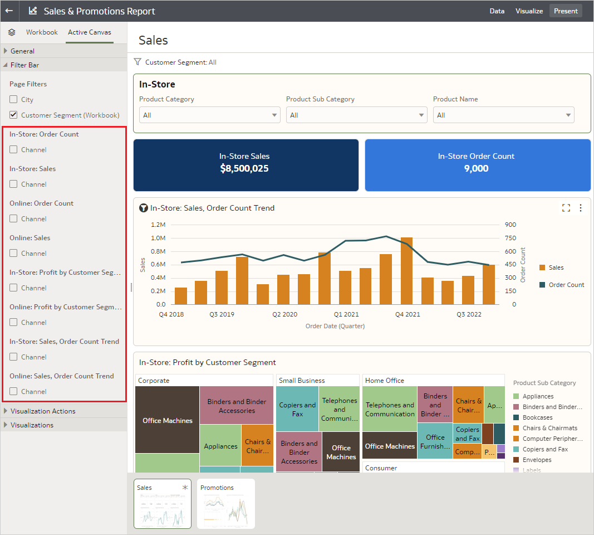Viewport: 594px width, 535px height.
Task: Click the workbook chart icon beside title
Action: (33, 11)
